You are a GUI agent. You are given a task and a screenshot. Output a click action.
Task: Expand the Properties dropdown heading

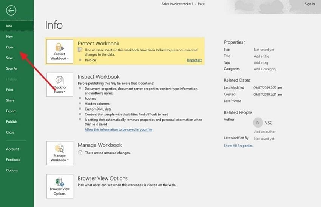point(235,42)
